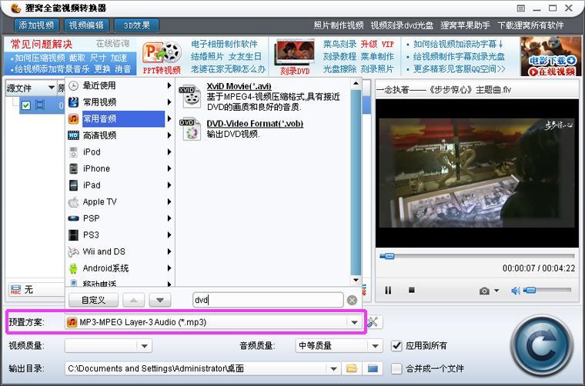The image size is (585, 386).
Task: Click the iPhone device icon
Action: (x=73, y=168)
